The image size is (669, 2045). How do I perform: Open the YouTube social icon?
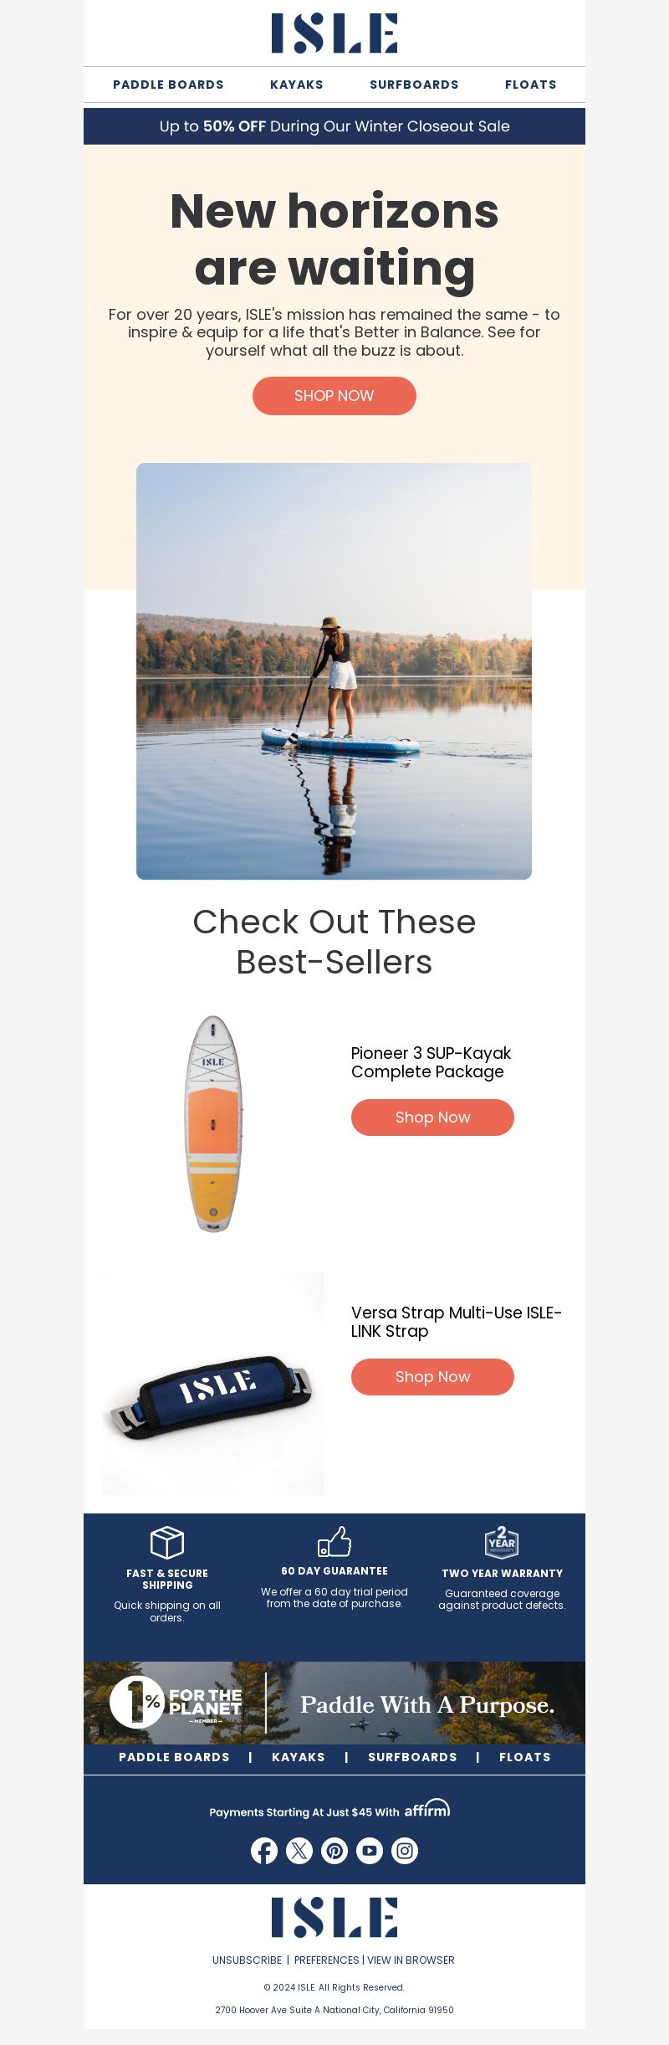tap(370, 1851)
